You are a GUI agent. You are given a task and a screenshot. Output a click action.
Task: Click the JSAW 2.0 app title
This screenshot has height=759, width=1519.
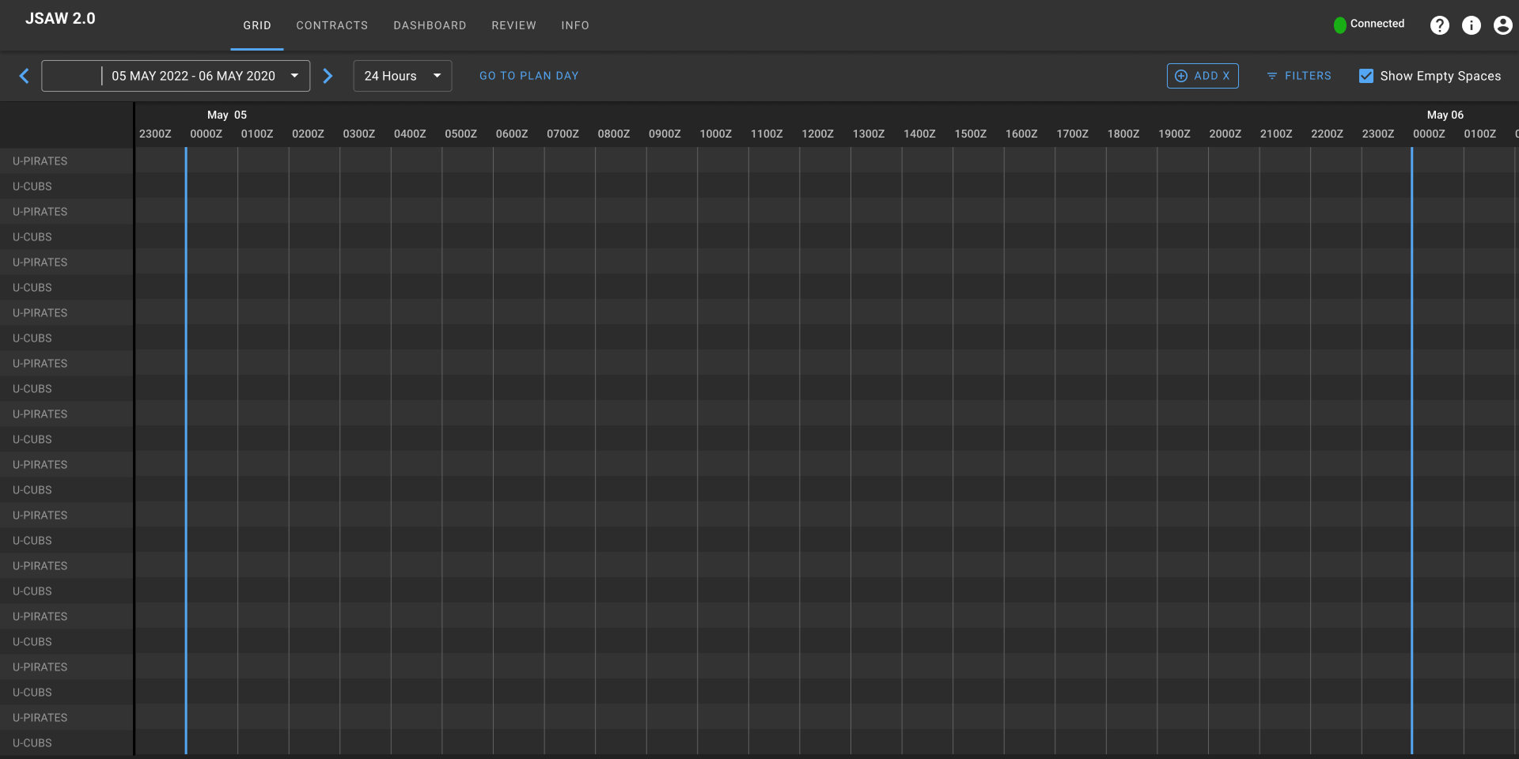pos(60,18)
